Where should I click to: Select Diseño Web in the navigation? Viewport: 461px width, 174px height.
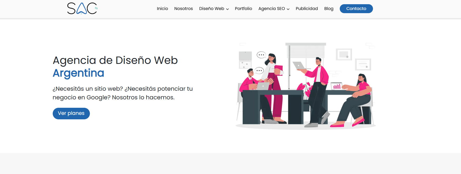[211, 9]
